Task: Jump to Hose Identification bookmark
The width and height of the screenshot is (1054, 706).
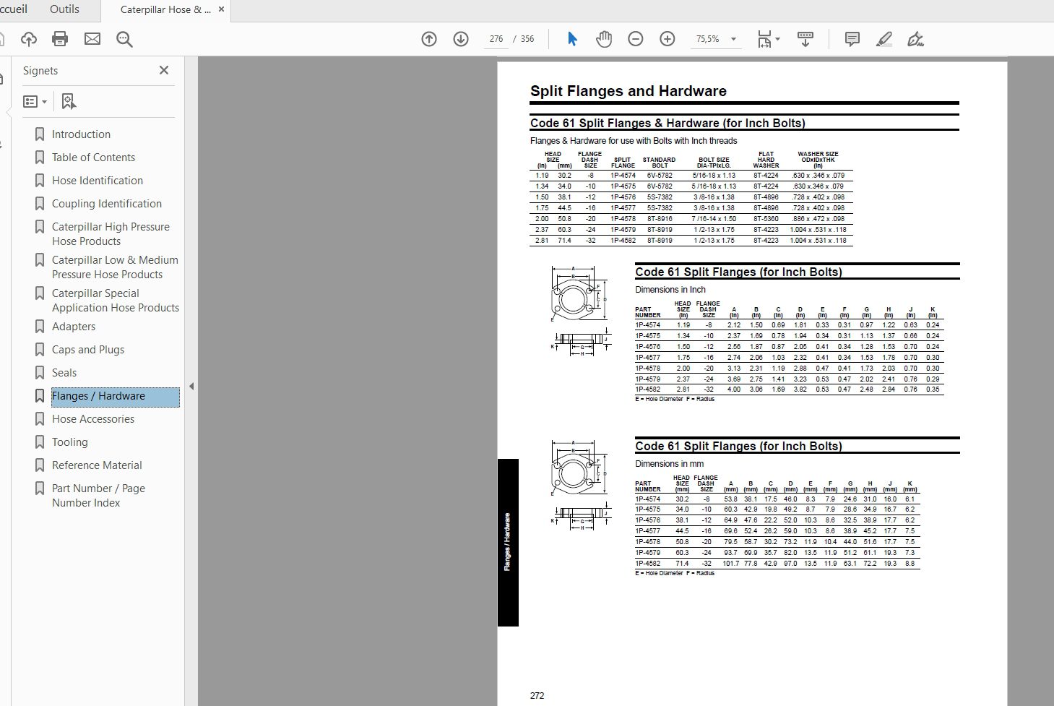Action: point(98,181)
